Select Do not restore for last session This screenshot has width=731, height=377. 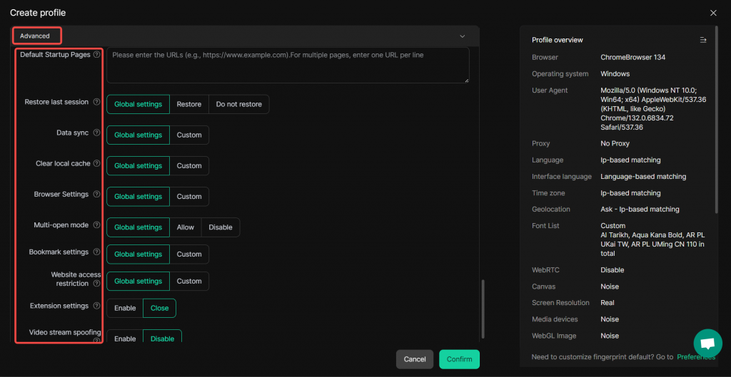238,104
